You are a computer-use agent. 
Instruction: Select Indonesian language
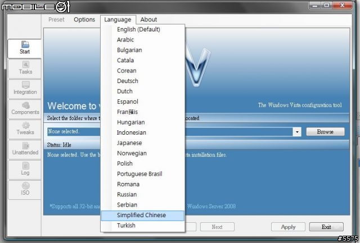(142, 132)
